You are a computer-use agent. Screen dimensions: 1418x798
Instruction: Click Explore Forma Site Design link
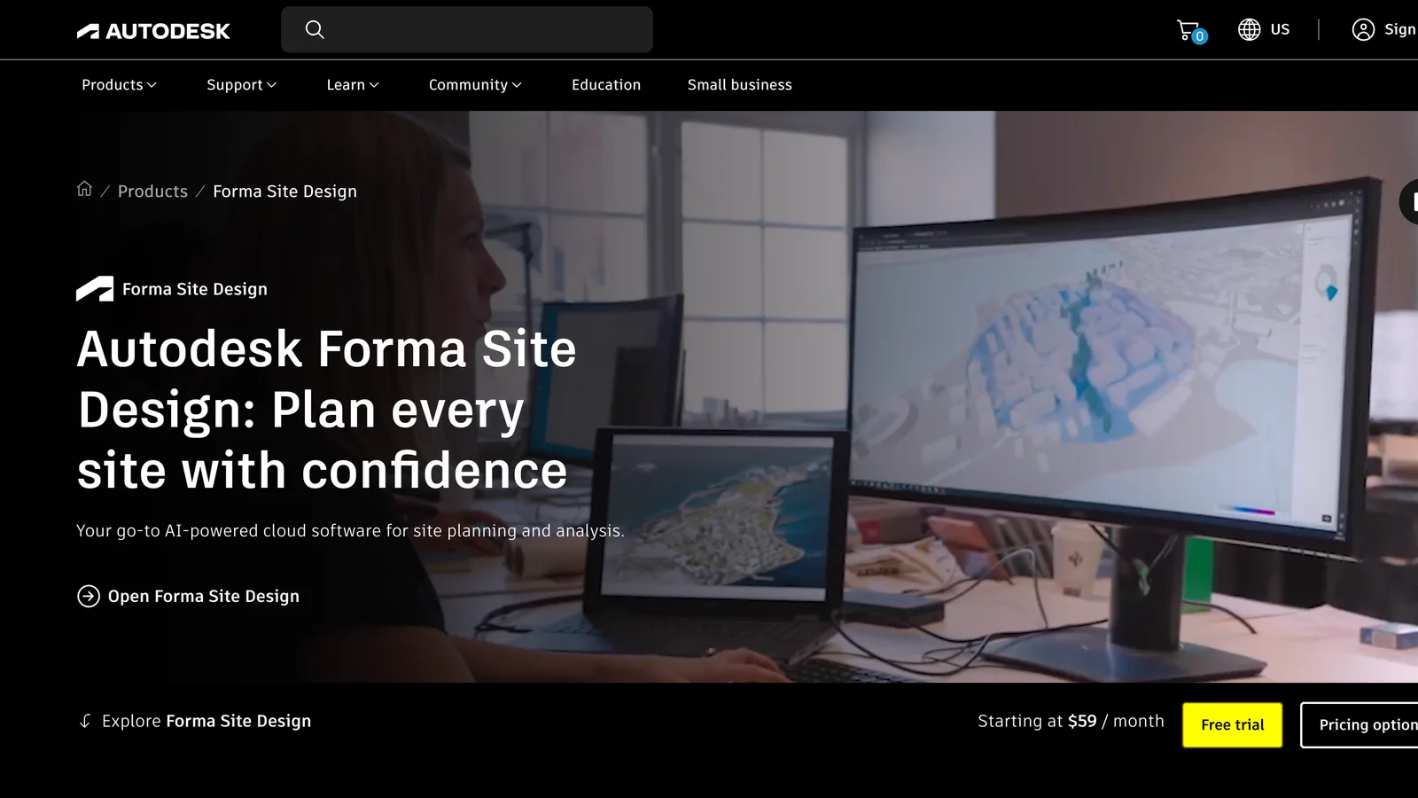coord(195,721)
